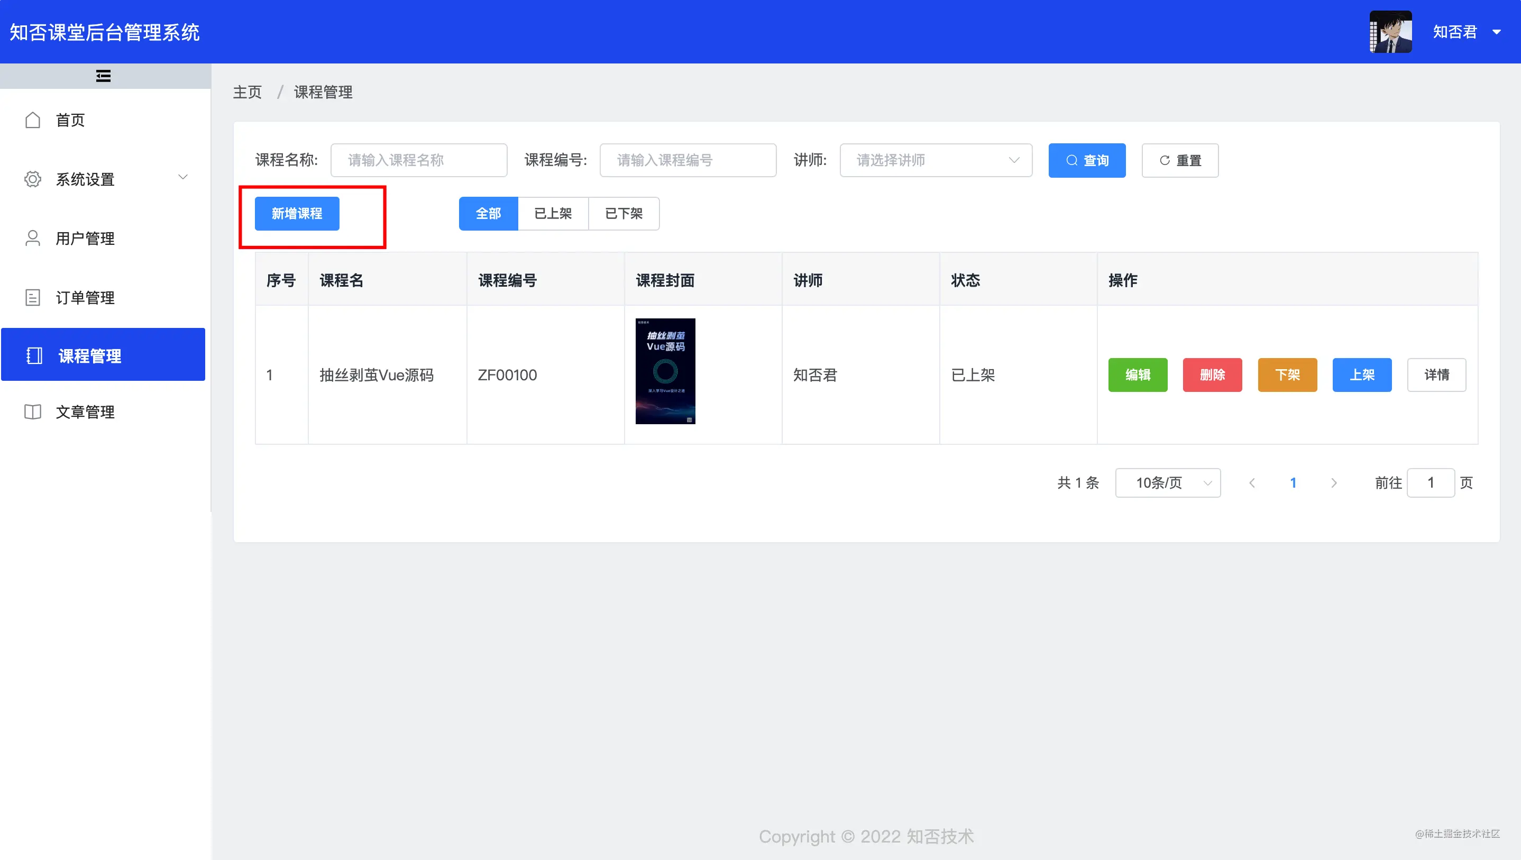
Task: Click the gear icon for 系统设置
Action: (33, 179)
